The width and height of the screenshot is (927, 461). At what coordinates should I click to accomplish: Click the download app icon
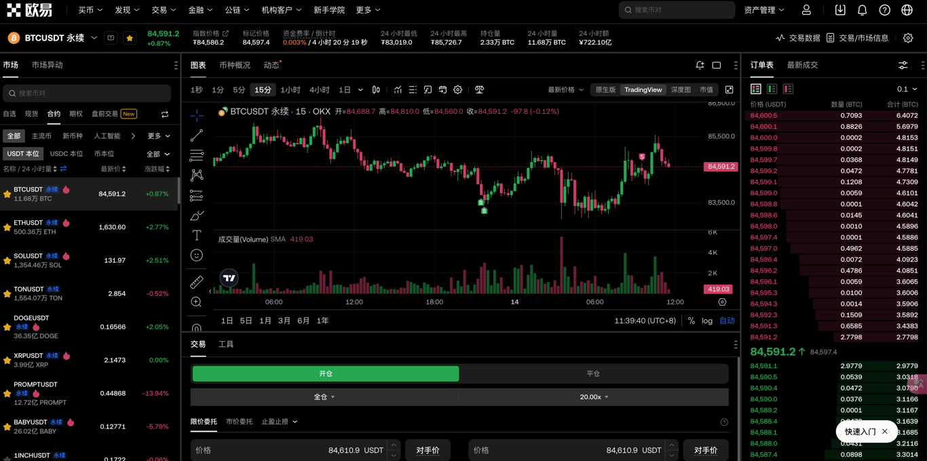[840, 10]
